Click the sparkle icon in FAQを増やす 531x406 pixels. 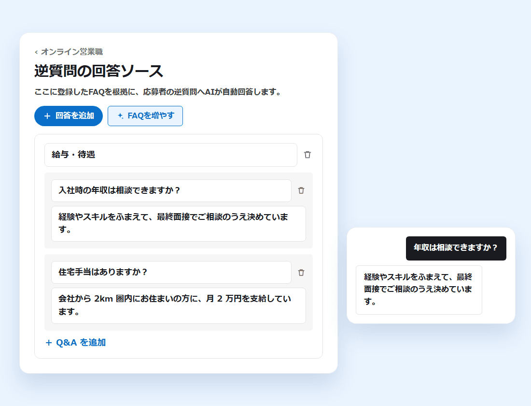tap(121, 116)
